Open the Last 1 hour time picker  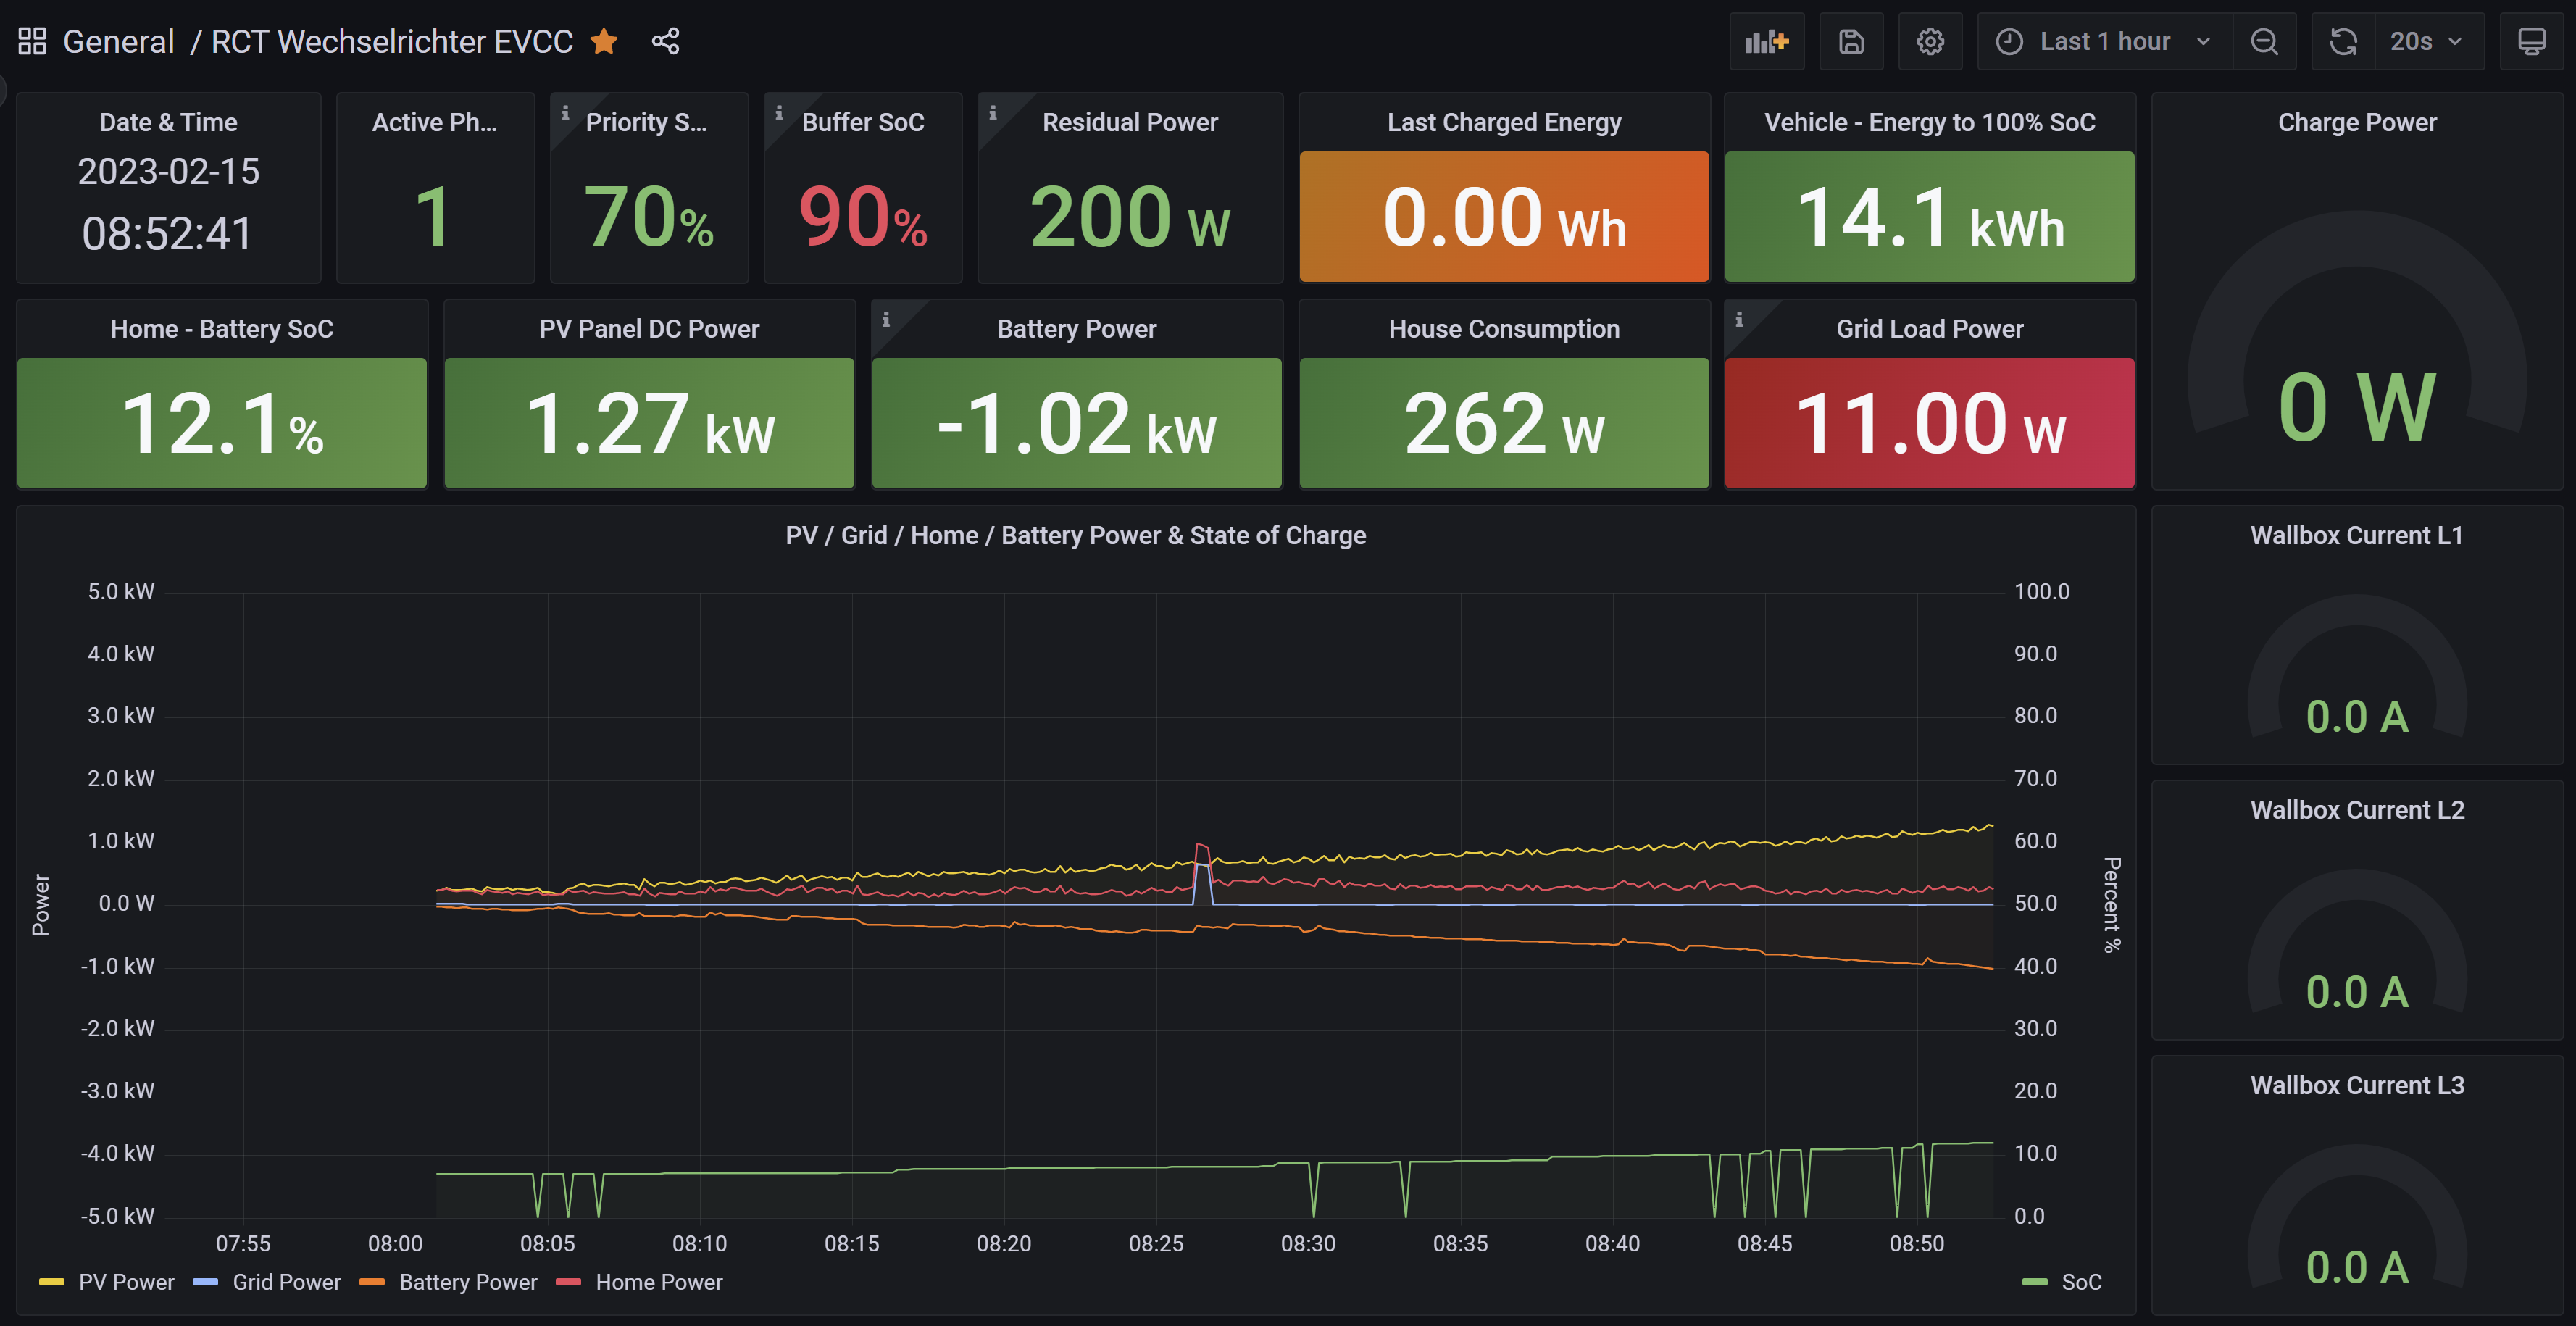point(2104,41)
